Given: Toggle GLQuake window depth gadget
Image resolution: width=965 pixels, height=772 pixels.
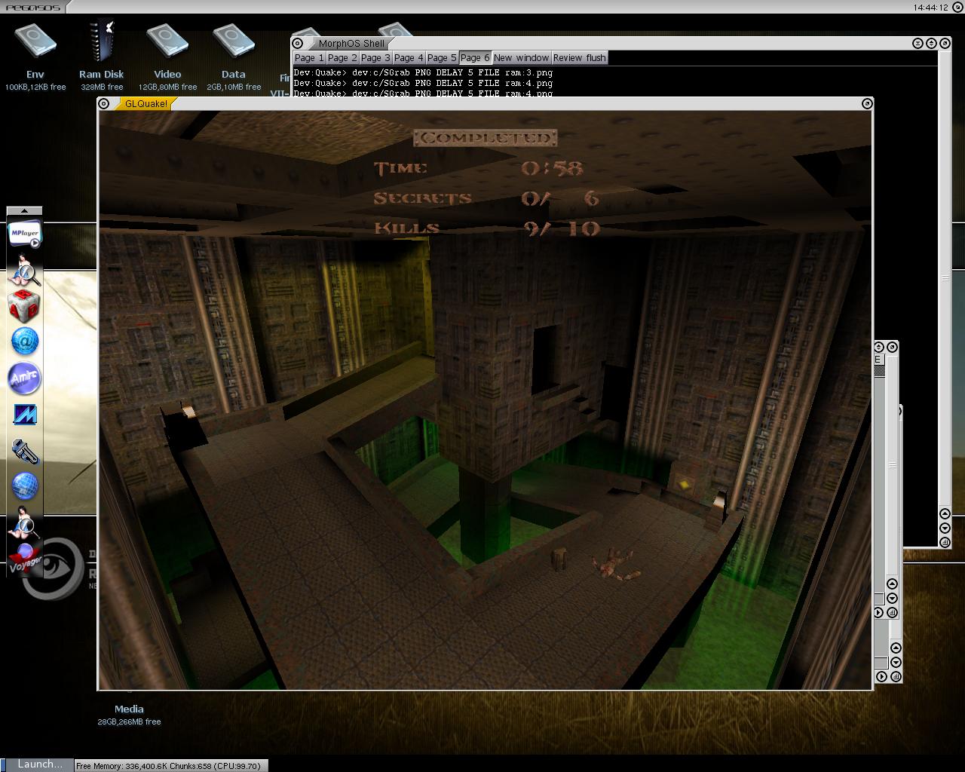Looking at the screenshot, I should coord(867,103).
